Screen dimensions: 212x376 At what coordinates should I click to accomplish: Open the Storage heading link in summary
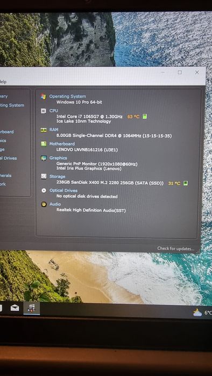[x=57, y=177]
